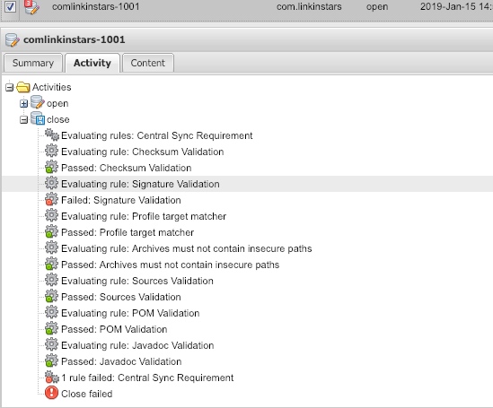The width and height of the screenshot is (493, 408).
Task: Click the red exclamation Close failed icon
Action: 51,393
